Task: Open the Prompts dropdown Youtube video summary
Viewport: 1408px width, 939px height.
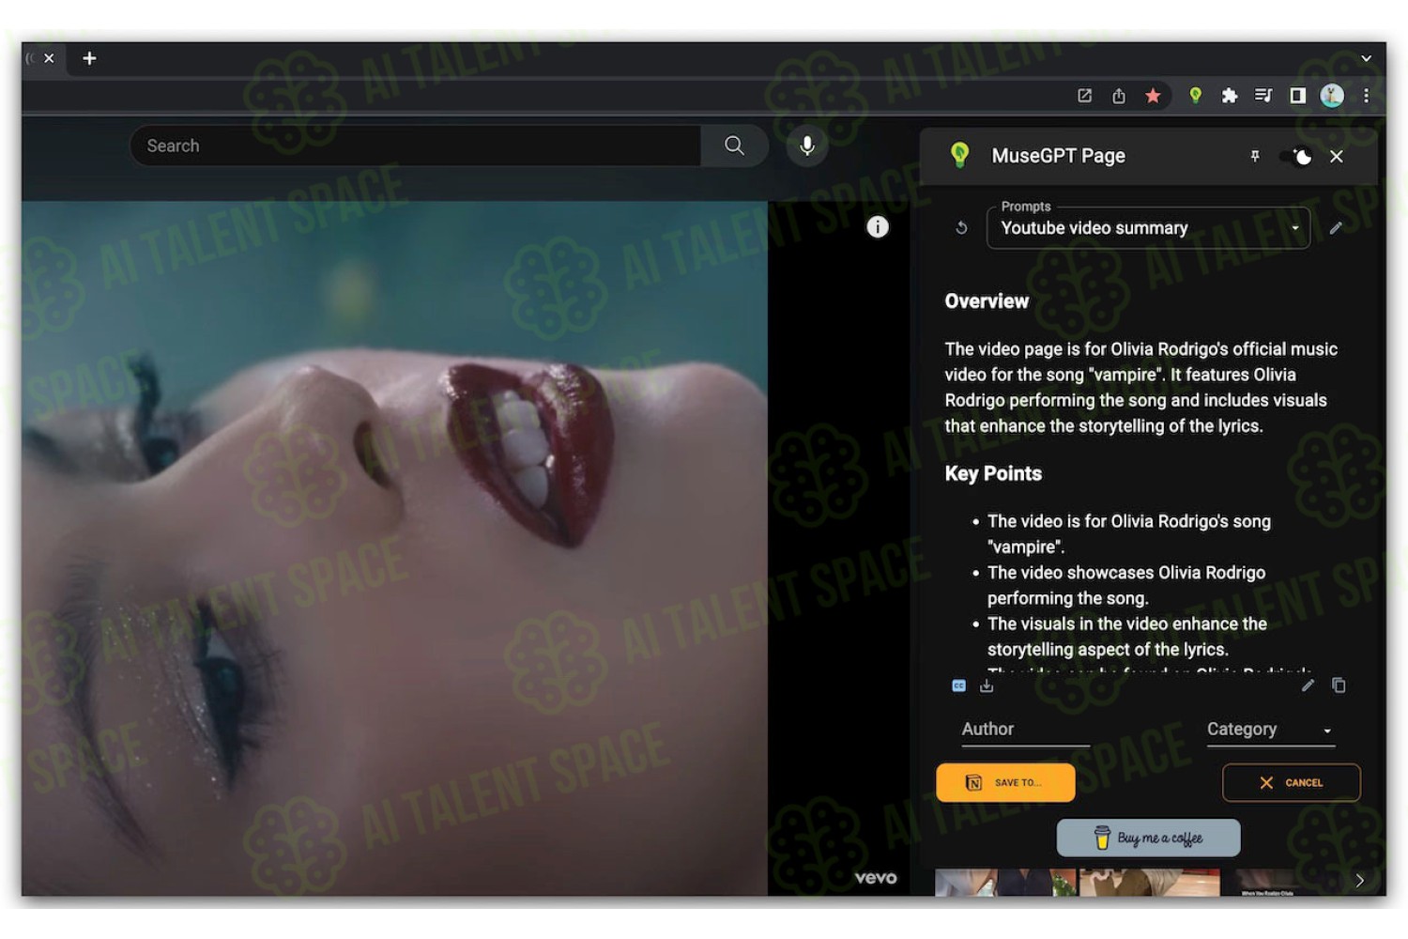Action: coord(1148,228)
